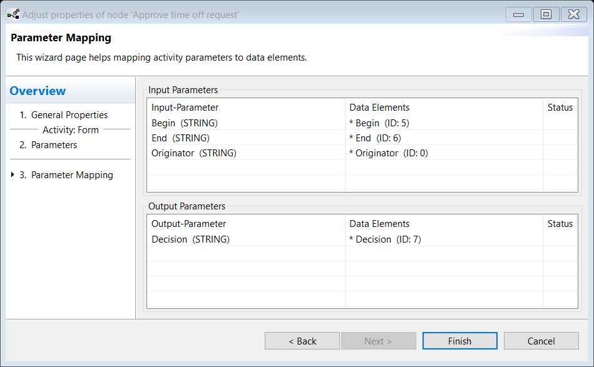This screenshot has height=367, width=594.
Task: Go back with the Back button
Action: (302, 341)
